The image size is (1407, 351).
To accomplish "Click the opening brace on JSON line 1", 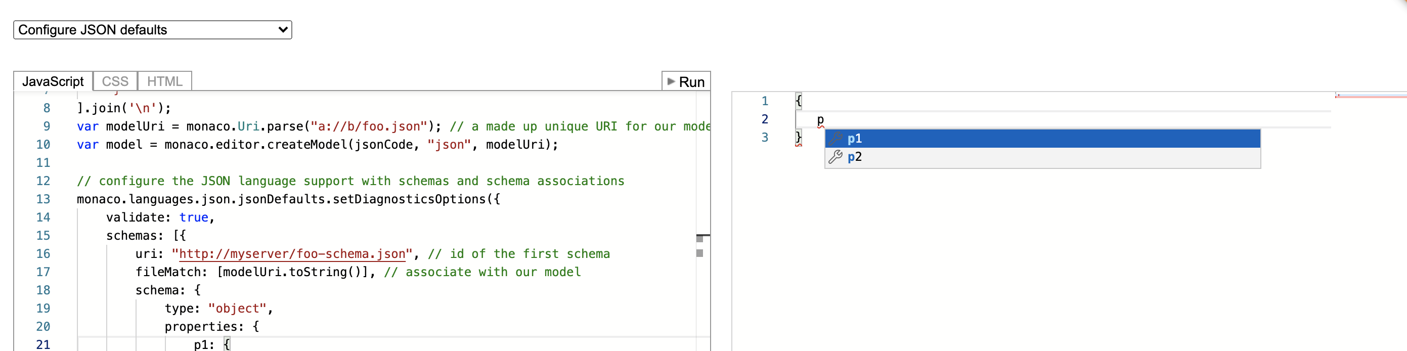I will point(799,101).
